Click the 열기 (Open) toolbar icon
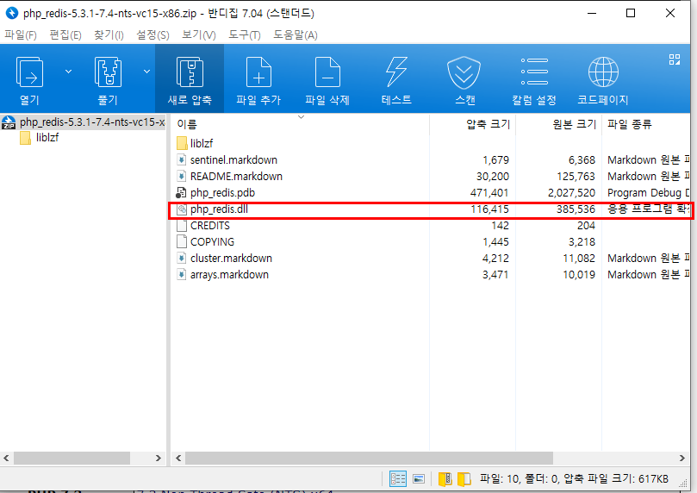The width and height of the screenshot is (697, 493). [30, 72]
